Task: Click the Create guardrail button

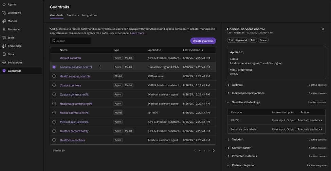Action: [203, 41]
